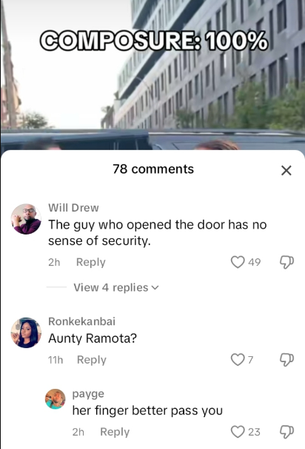305x449 pixels.
Task: Open Will Drew username link
Action: pyautogui.click(x=73, y=208)
